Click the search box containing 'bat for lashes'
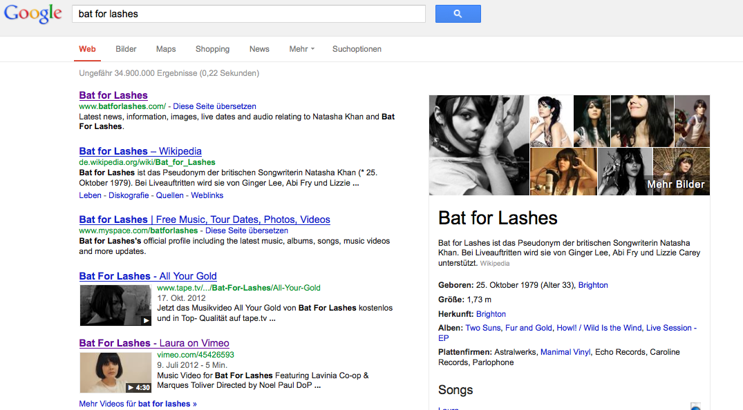 click(249, 14)
